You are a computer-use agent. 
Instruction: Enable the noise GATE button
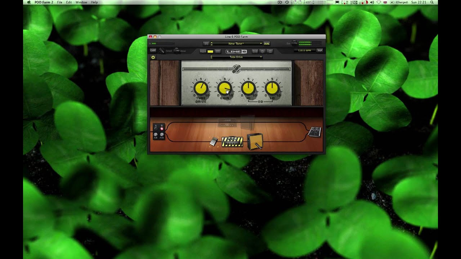coord(153,50)
